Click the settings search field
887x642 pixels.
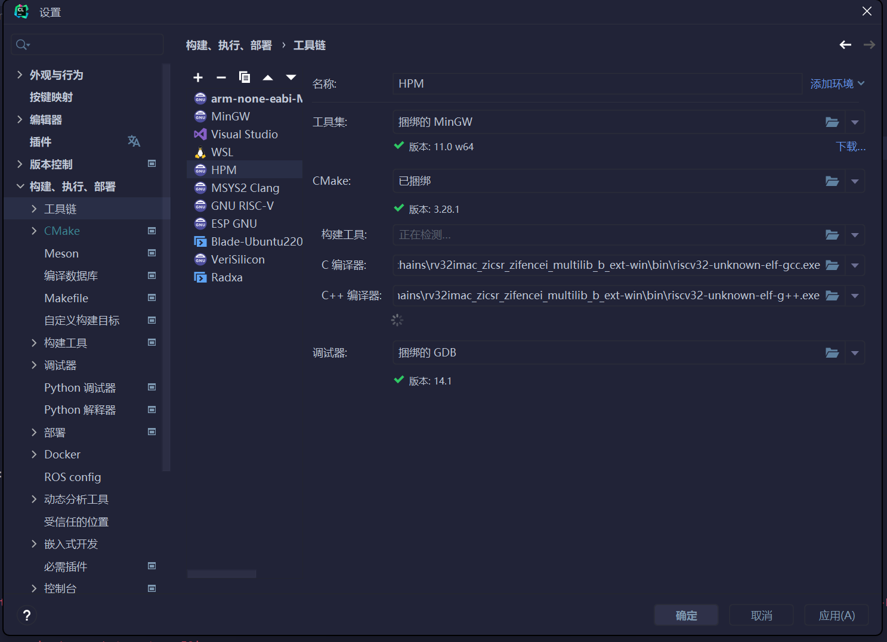(87, 45)
